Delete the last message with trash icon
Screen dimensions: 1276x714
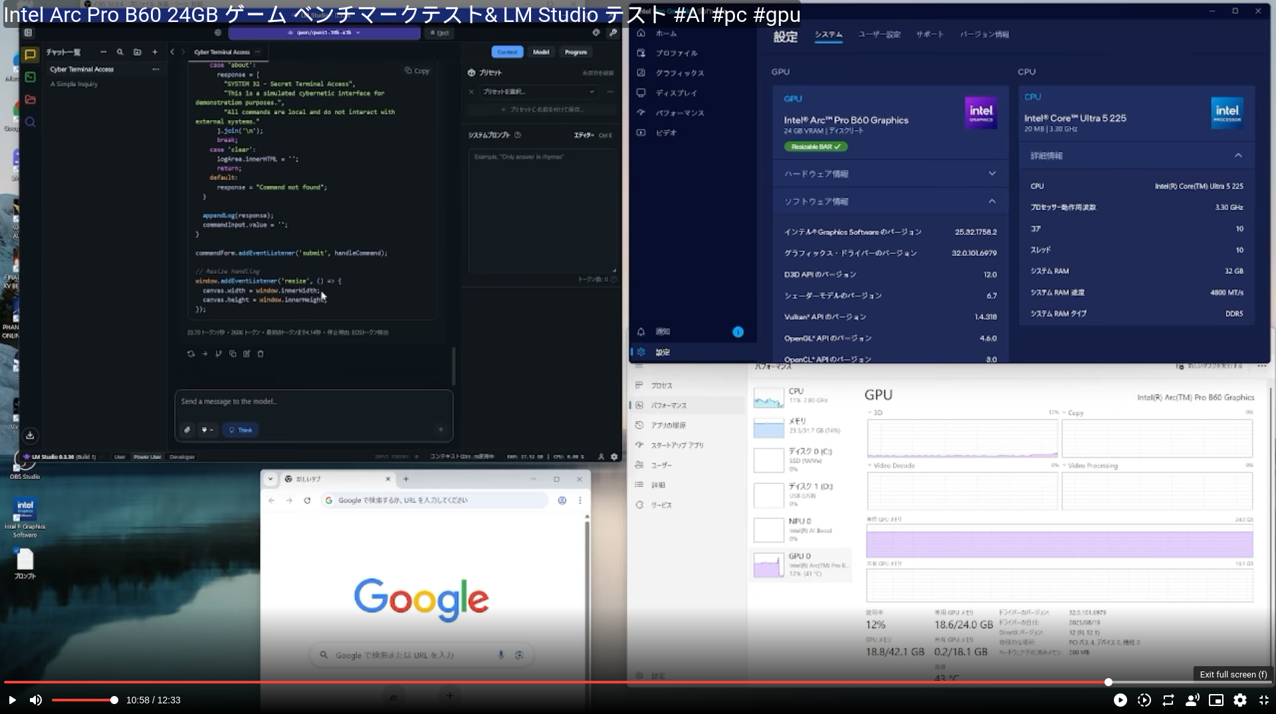click(261, 354)
